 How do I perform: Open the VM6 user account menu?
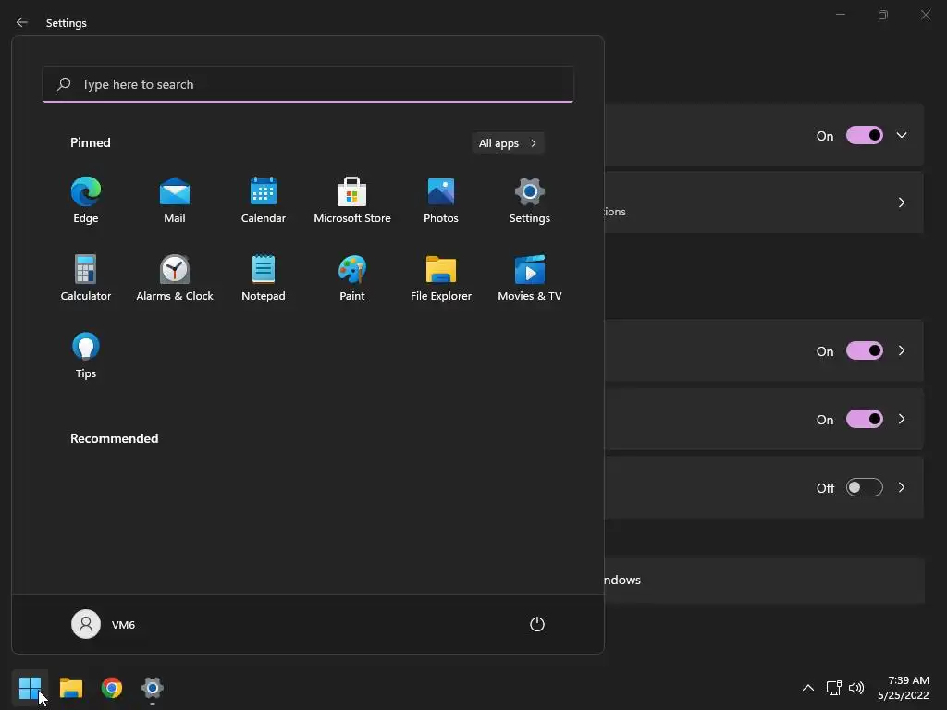click(104, 624)
